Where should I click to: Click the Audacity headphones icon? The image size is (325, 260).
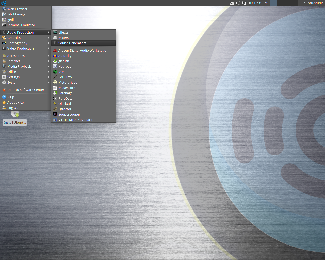(x=55, y=56)
